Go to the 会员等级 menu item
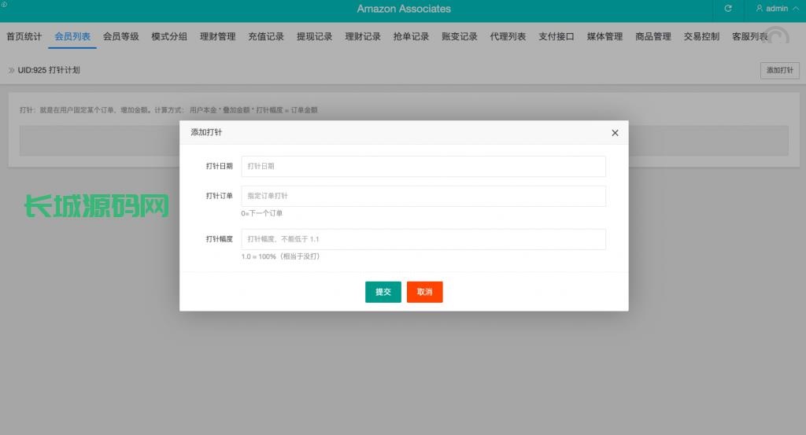 pos(121,36)
